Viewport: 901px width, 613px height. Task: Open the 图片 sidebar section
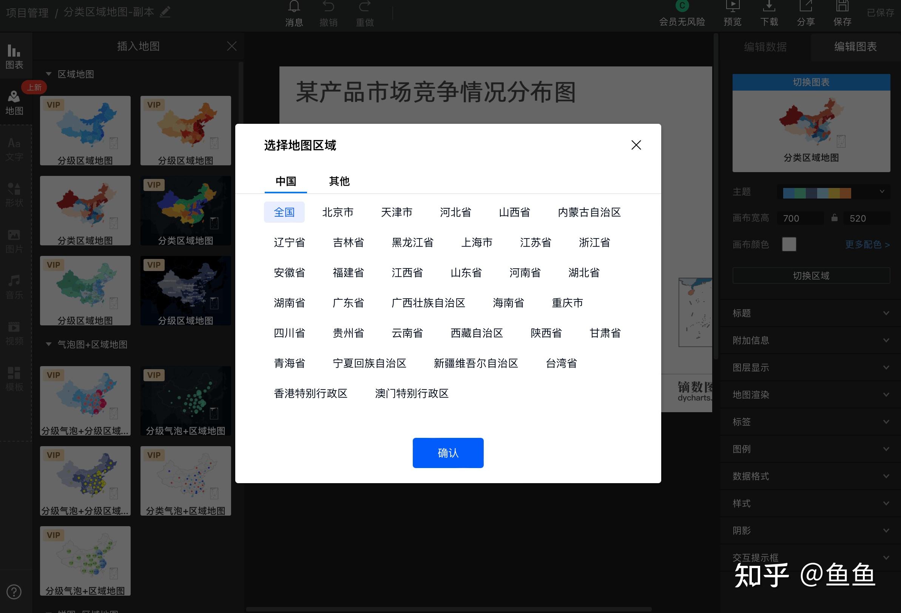(14, 241)
